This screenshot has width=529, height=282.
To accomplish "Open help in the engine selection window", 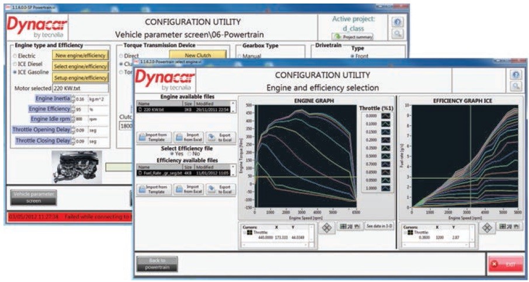I will pyautogui.click(x=516, y=75).
